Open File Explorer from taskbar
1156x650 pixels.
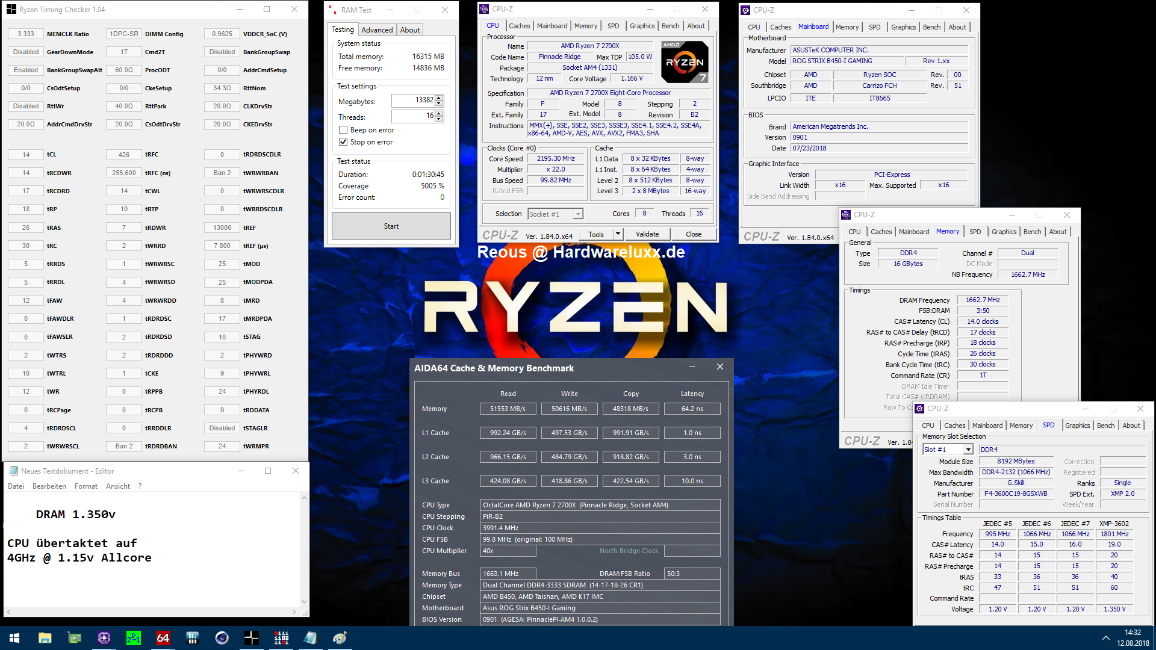45,638
